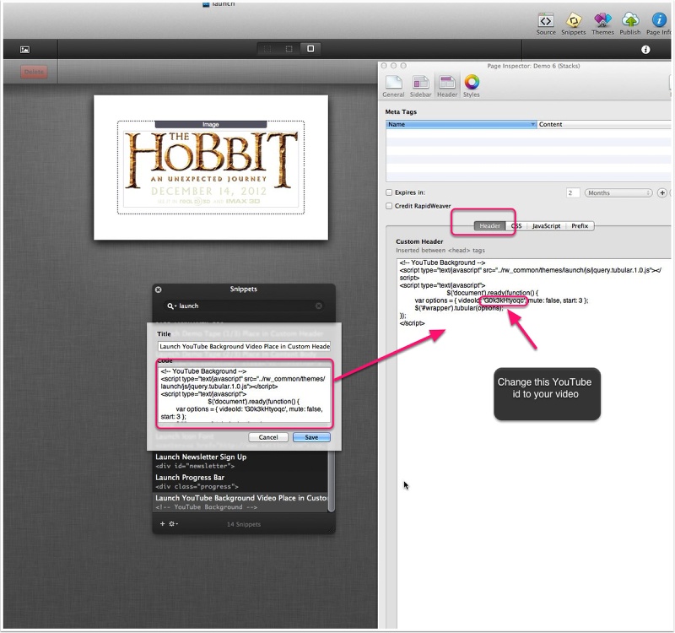Open General pane in Page Inspector
This screenshot has width=675, height=633.
click(393, 86)
